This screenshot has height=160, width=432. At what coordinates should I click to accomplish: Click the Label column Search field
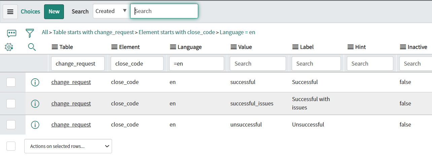[x=316, y=64]
